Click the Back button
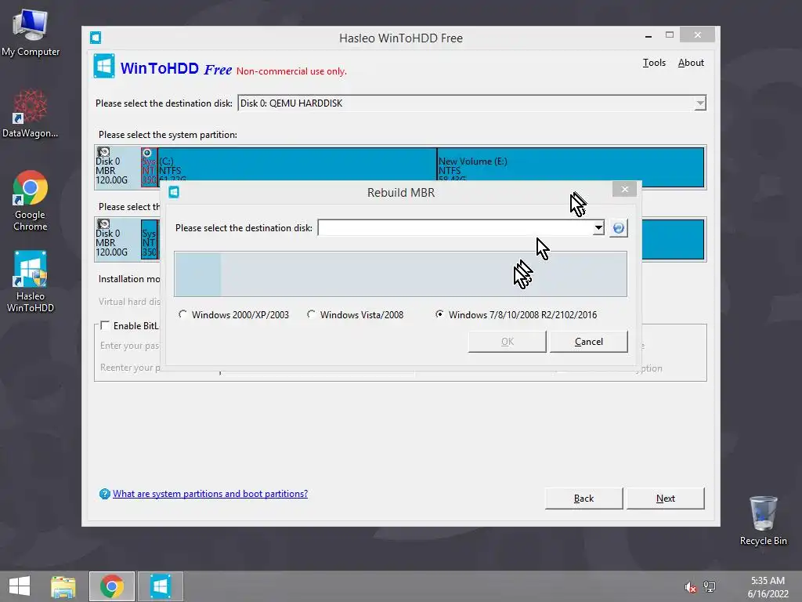This screenshot has height=602, width=802. pyautogui.click(x=583, y=498)
